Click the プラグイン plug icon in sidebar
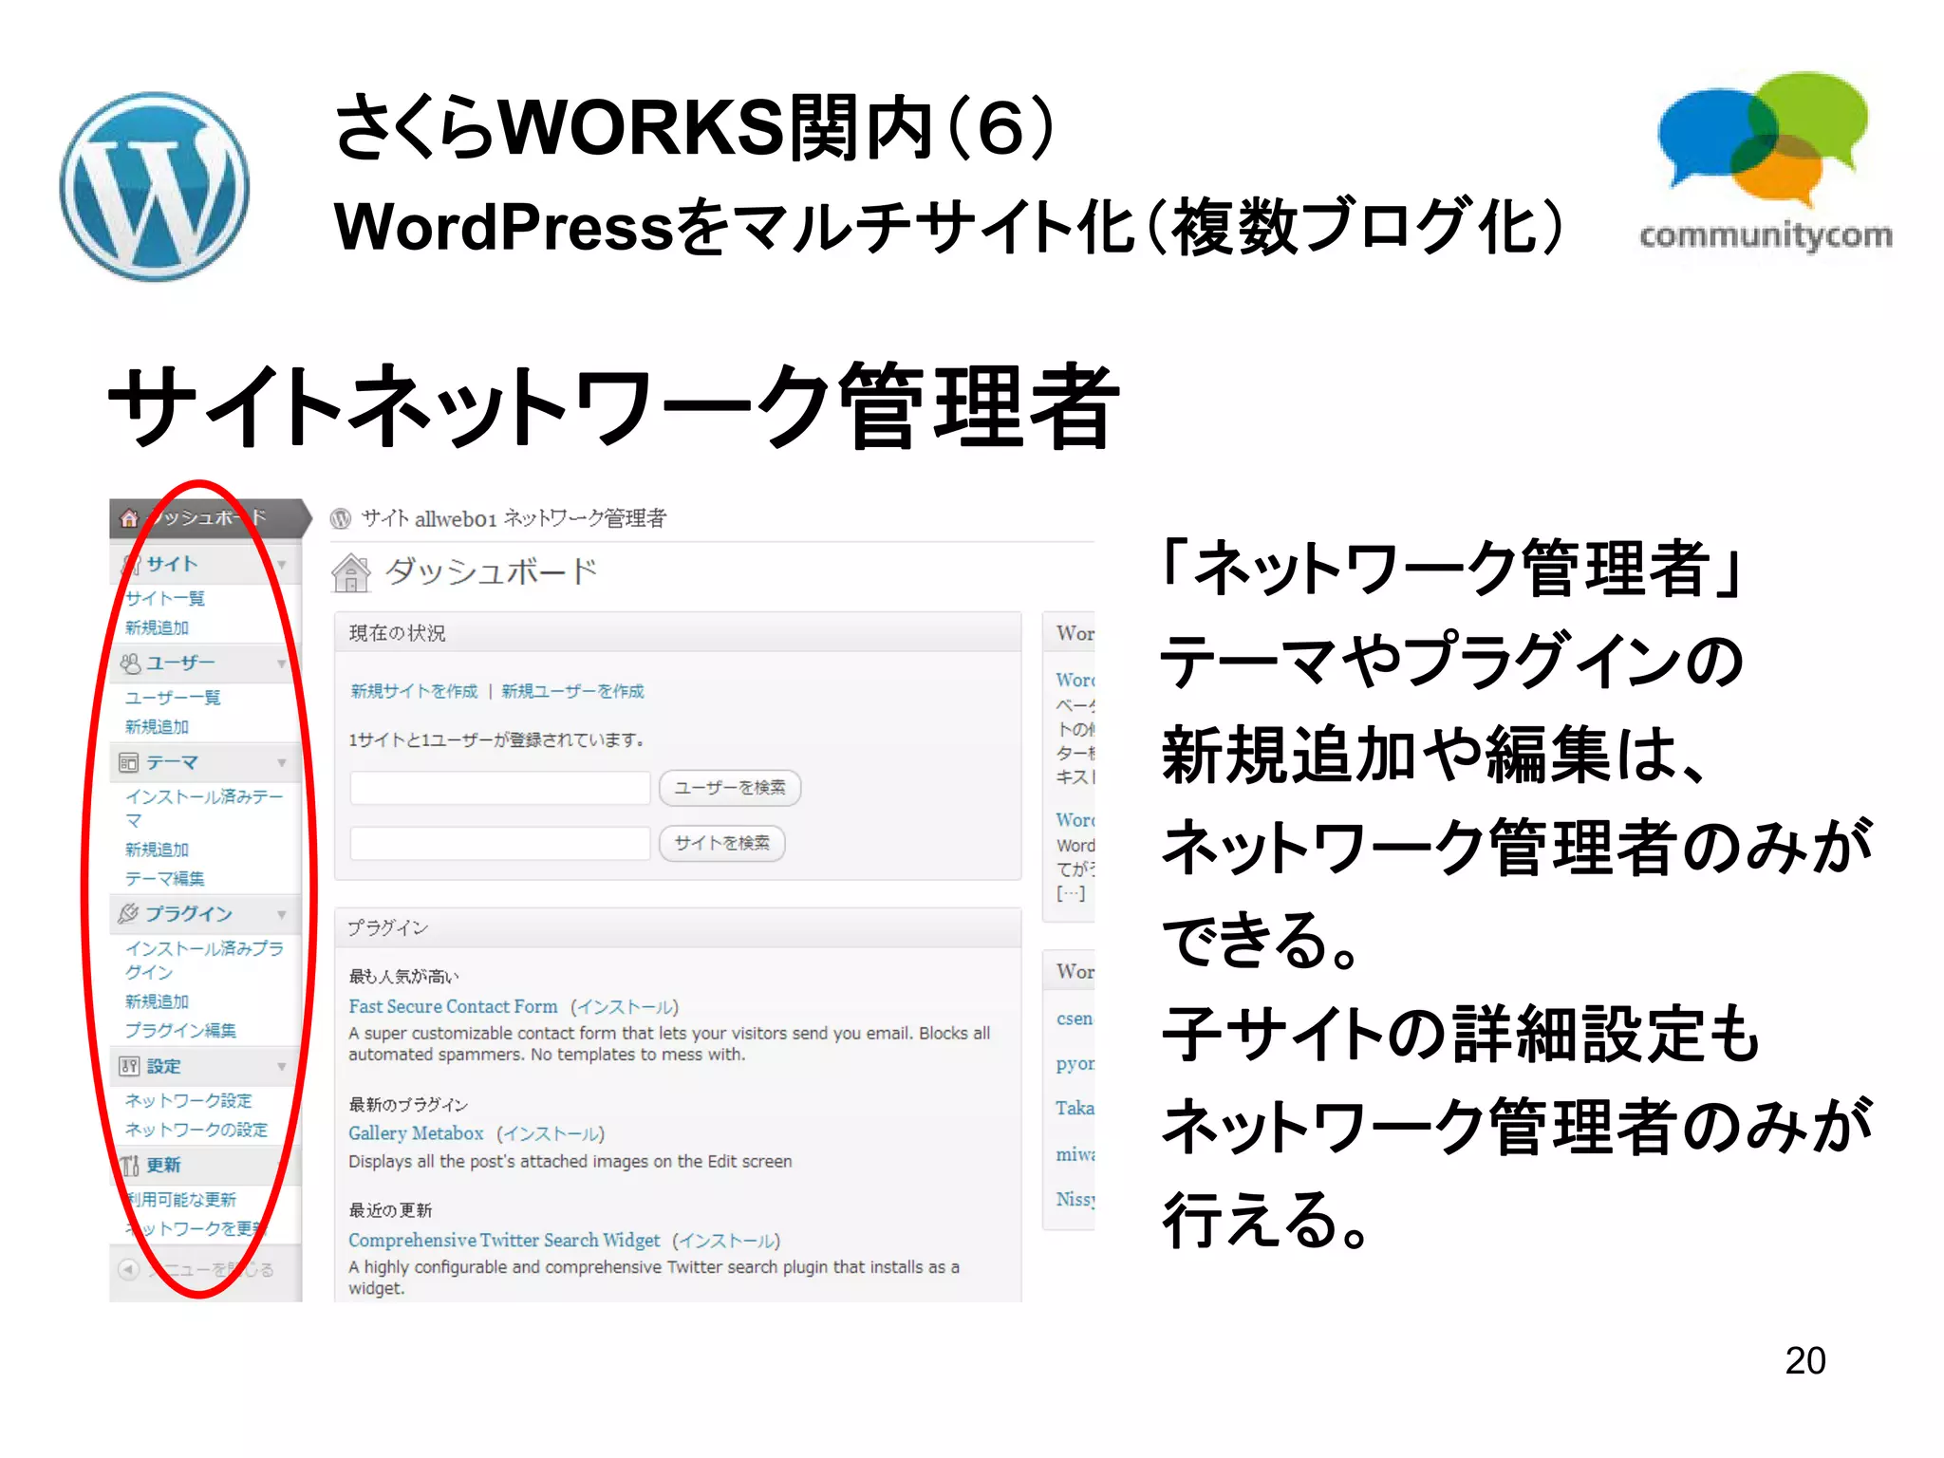The width and height of the screenshot is (1944, 1458). 128,913
